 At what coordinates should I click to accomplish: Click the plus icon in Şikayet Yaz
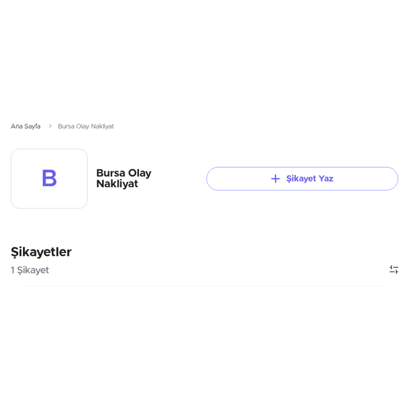click(275, 179)
